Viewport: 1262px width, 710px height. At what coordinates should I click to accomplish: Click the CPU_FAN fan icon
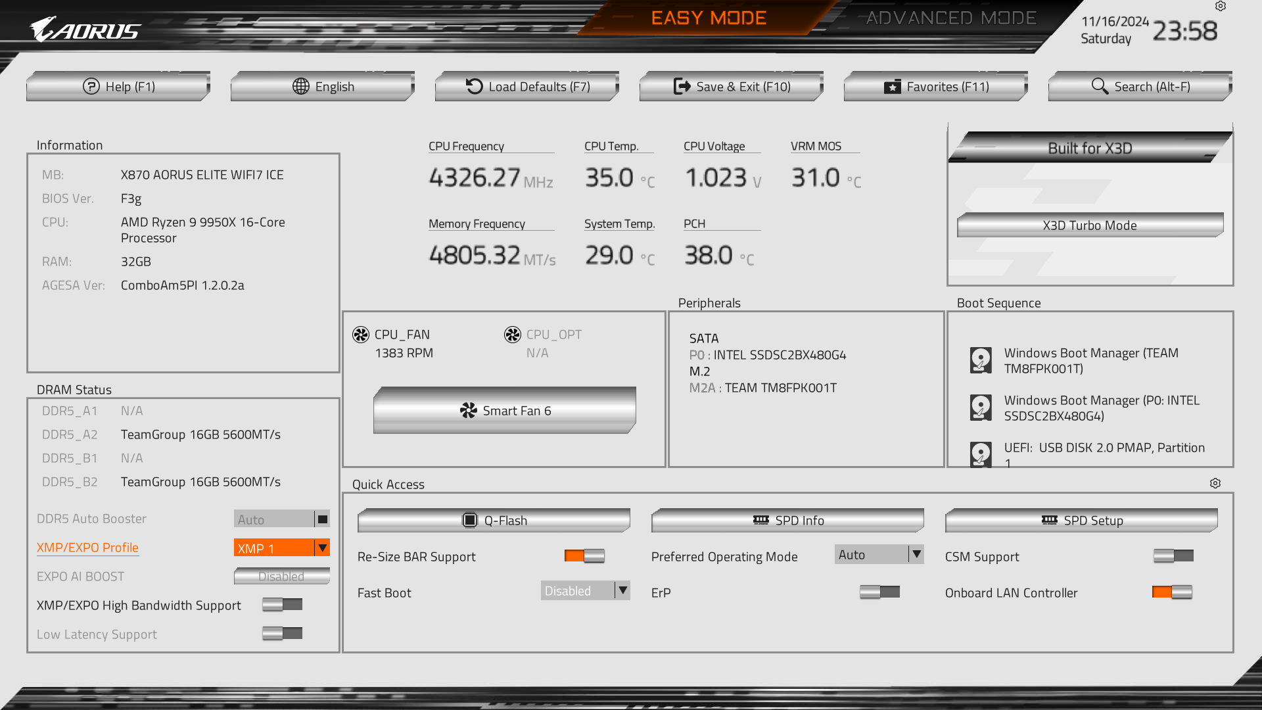[x=361, y=335]
